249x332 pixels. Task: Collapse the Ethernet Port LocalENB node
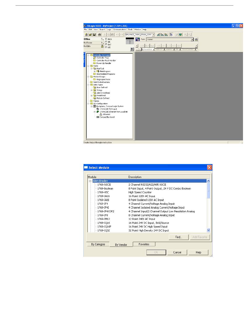pos(95,112)
